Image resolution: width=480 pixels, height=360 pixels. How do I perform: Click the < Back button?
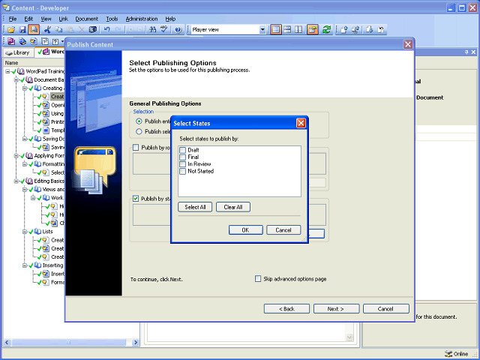[286, 309]
